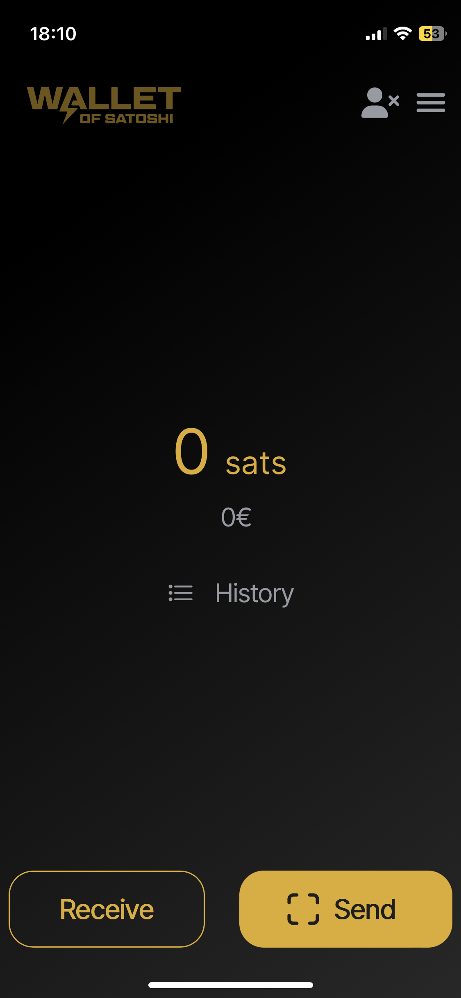Tap the OF SATOSHI text

click(x=127, y=119)
